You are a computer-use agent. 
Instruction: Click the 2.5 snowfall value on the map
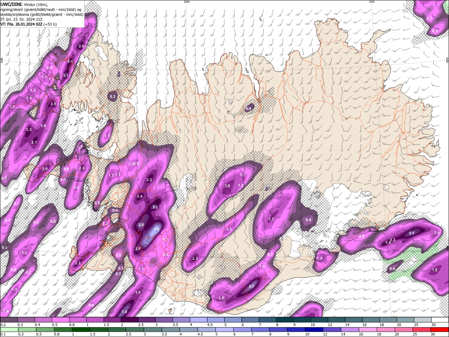point(53,104)
